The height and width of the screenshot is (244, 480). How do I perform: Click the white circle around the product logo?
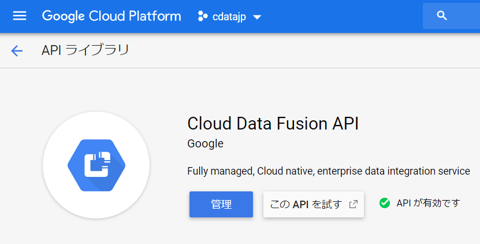click(x=58, y=185)
